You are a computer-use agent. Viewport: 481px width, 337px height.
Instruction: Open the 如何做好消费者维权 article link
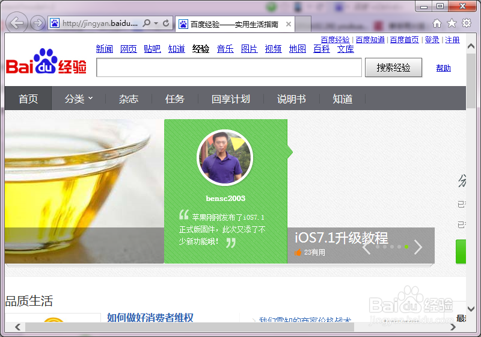click(x=150, y=318)
